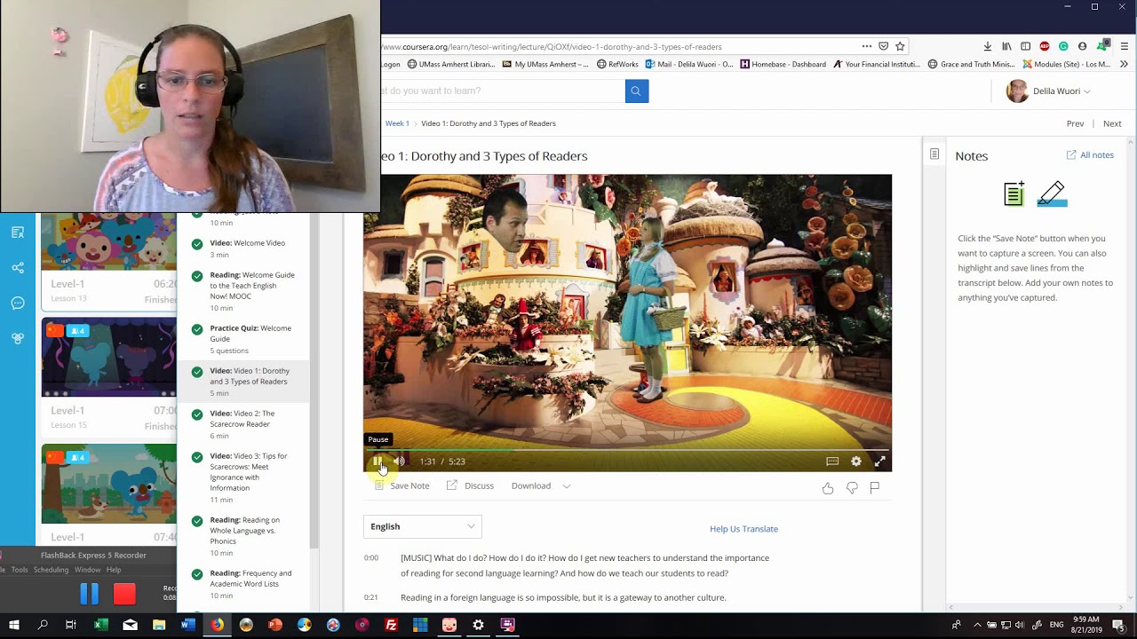Open Firefox page actions ellipsis menu
Screen dimensions: 1137x639
pyautogui.click(x=866, y=46)
